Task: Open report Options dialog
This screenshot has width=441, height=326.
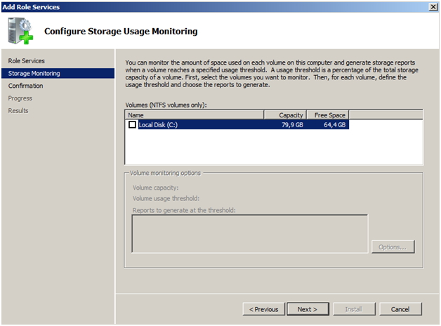Action: (x=393, y=247)
